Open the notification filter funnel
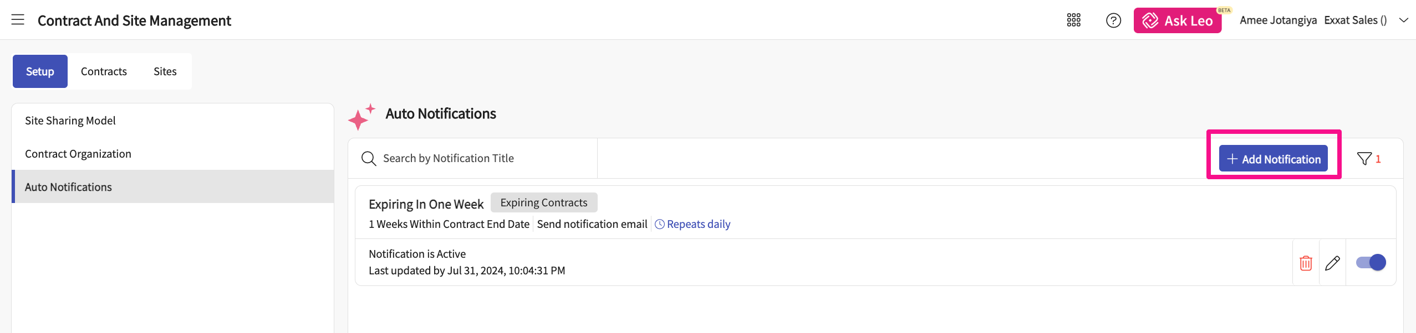This screenshot has height=333, width=1416. click(x=1364, y=159)
